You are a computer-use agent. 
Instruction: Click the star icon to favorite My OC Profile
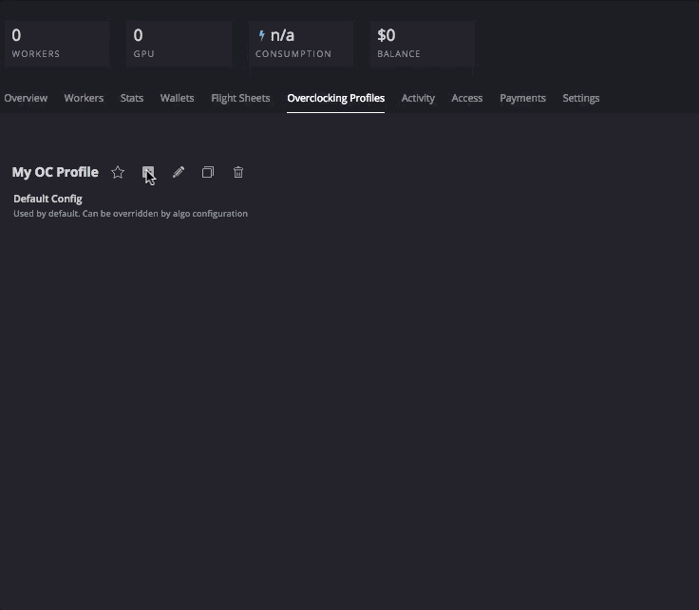pos(118,172)
